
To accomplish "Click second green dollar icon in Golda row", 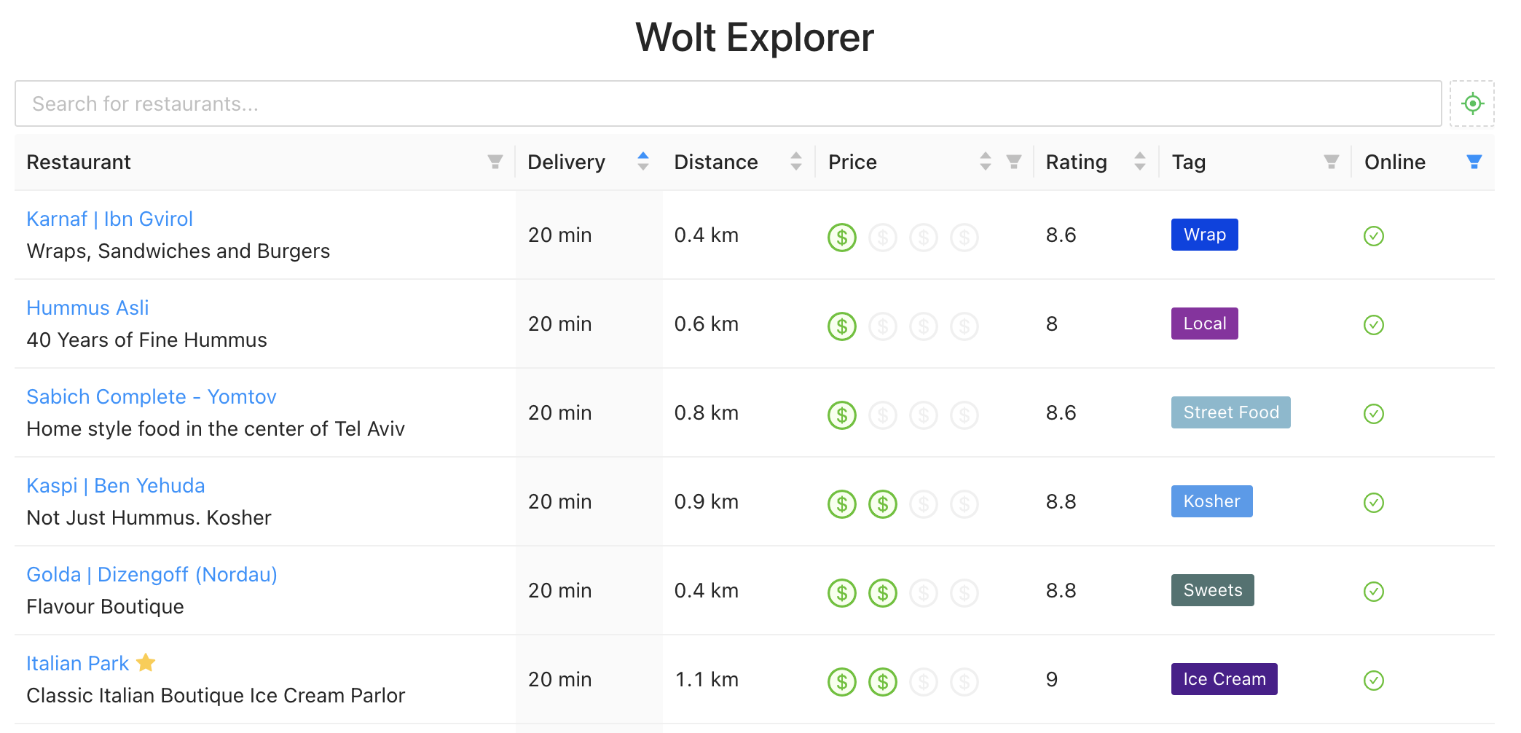I will click(x=883, y=593).
